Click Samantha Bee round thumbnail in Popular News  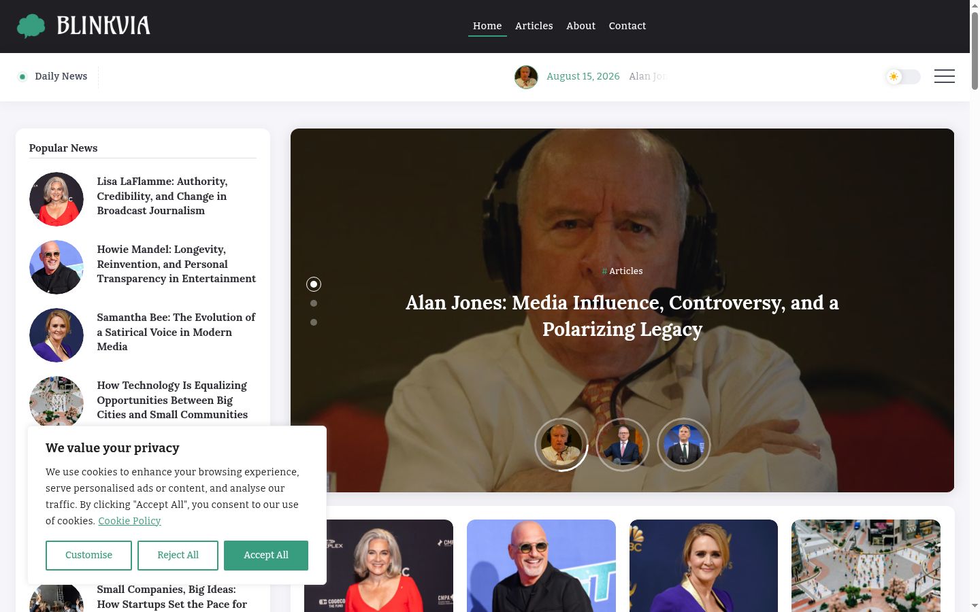pyautogui.click(x=56, y=335)
